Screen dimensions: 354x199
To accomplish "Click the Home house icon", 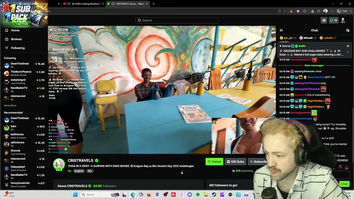I will (x=7, y=30).
